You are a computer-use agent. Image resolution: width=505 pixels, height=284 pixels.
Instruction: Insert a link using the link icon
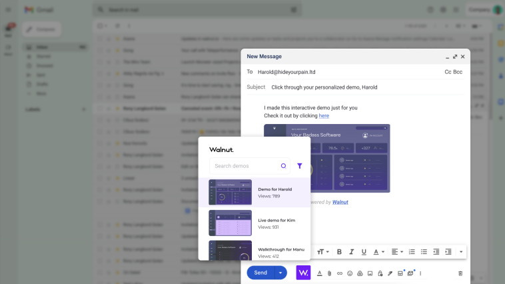[339, 273]
